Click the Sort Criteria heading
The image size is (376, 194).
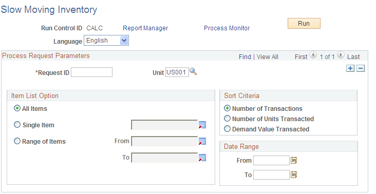(x=241, y=95)
